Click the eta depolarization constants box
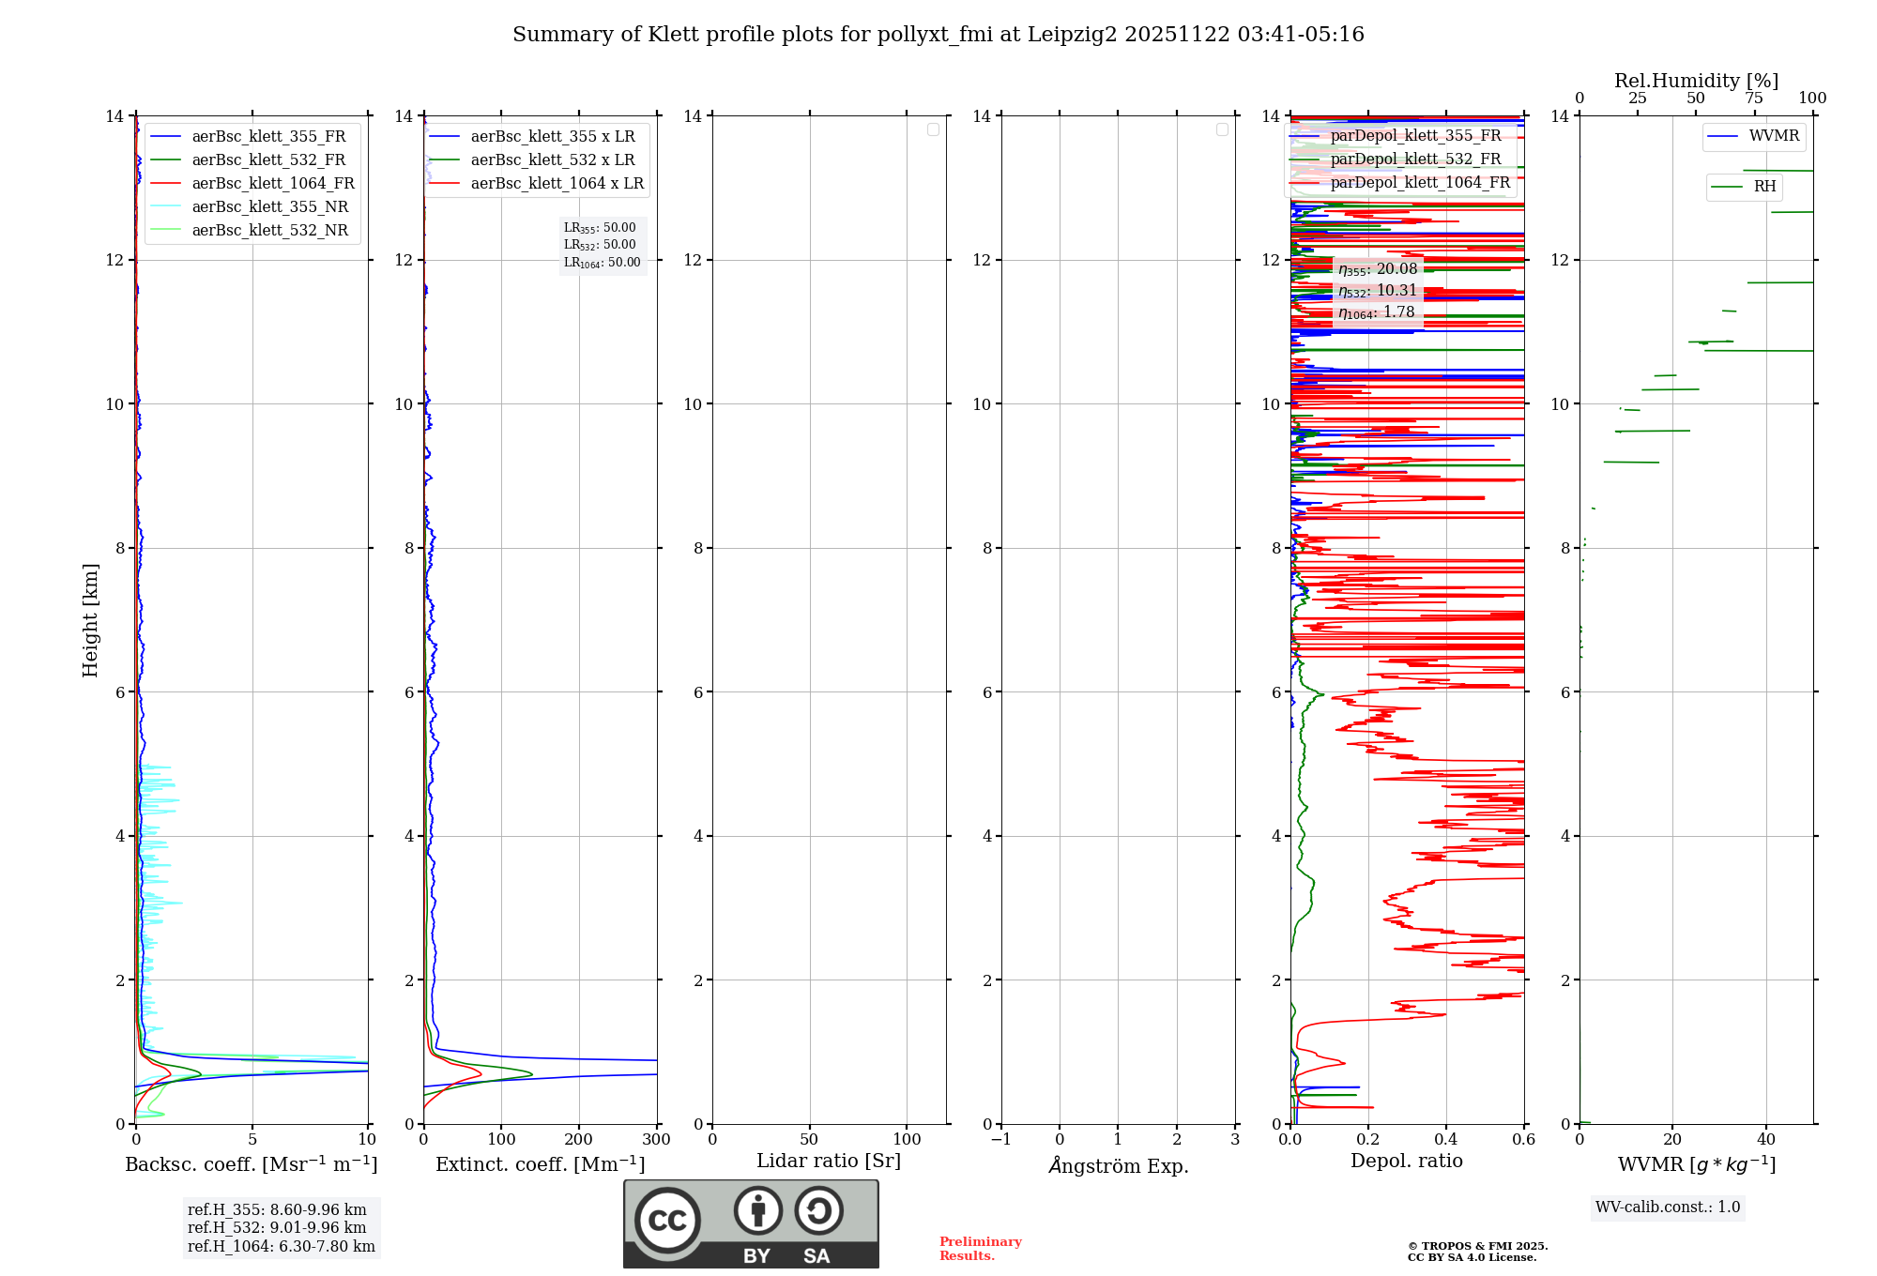Image resolution: width=1877 pixels, height=1276 pixels. (1377, 291)
